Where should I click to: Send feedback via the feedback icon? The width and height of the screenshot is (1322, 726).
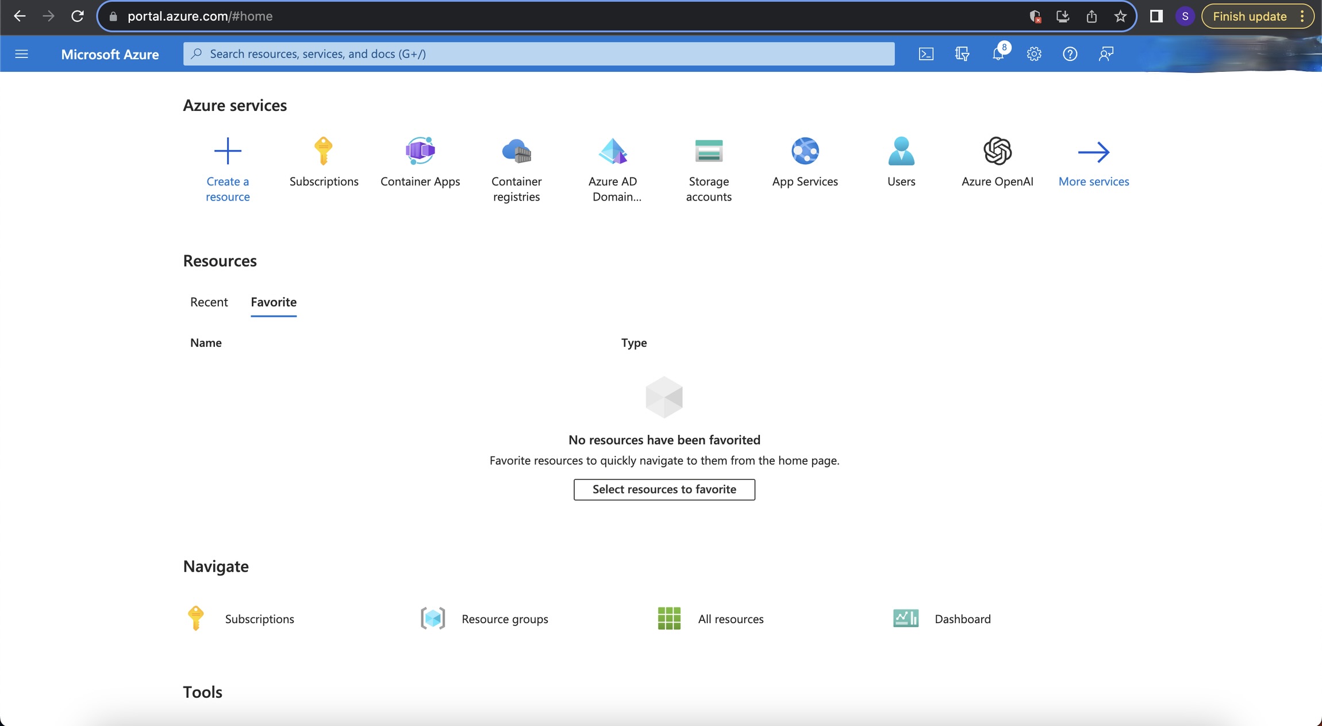coord(1104,53)
